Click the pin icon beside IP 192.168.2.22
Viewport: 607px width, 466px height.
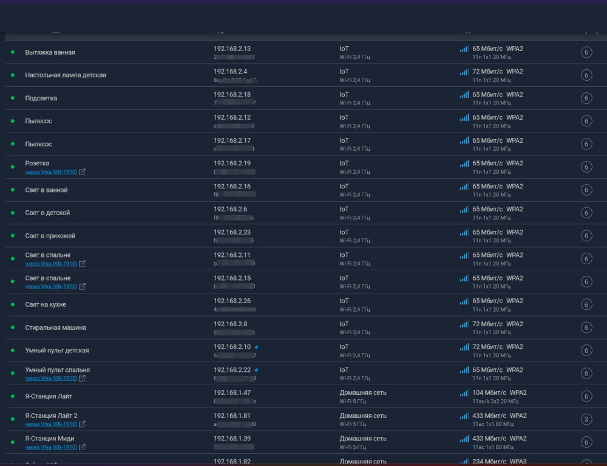256,370
